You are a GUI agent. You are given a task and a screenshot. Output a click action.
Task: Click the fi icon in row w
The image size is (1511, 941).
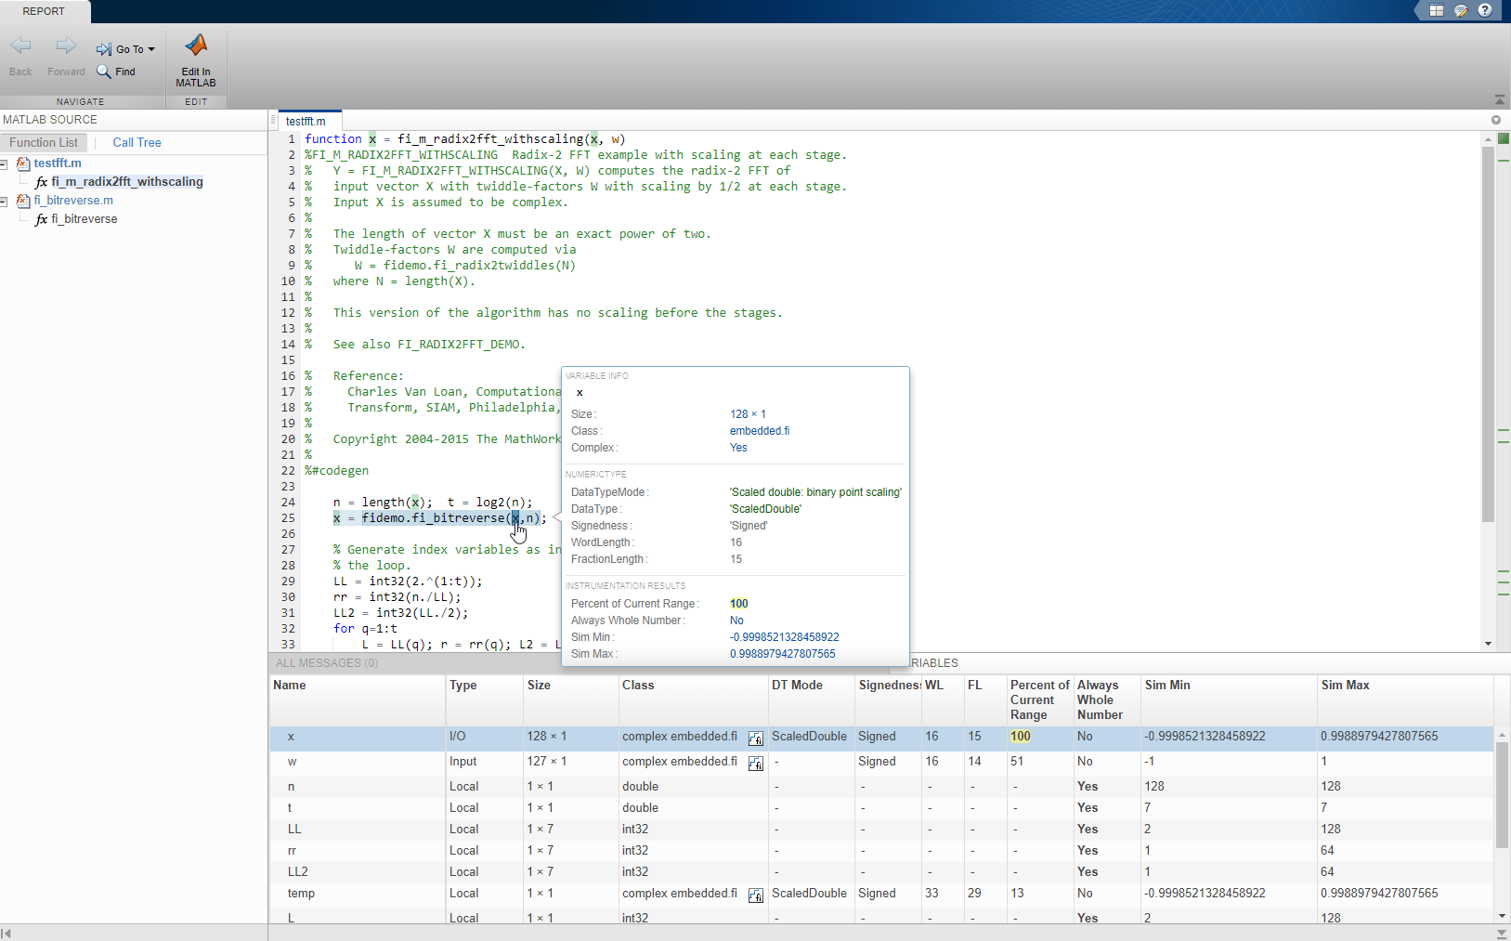tap(756, 764)
